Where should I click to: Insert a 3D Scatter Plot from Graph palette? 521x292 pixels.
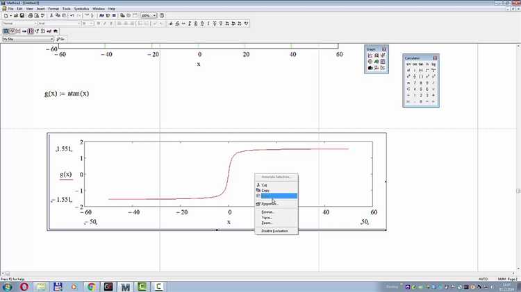tap(377, 68)
